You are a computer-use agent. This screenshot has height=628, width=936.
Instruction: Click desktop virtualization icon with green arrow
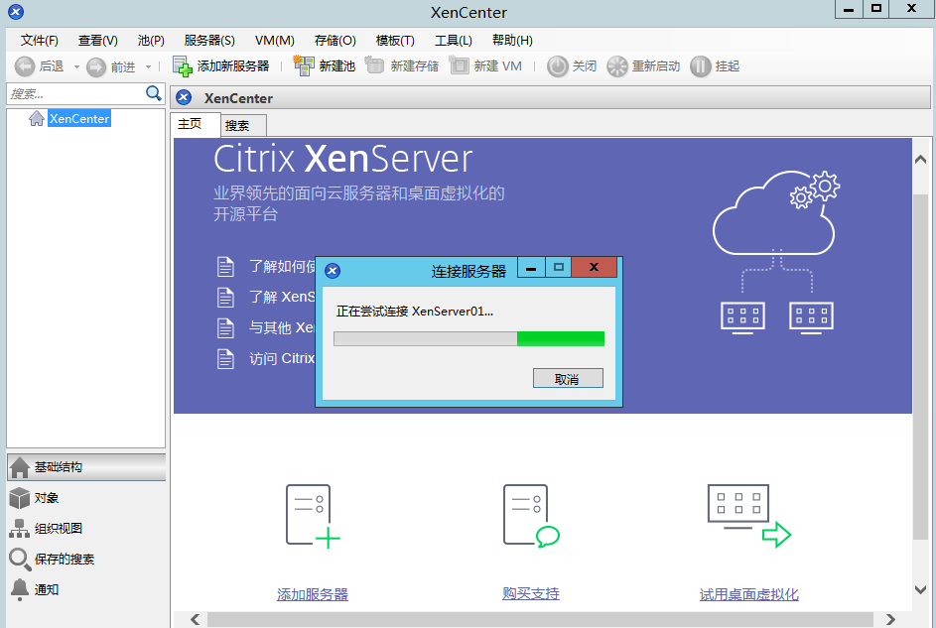[x=749, y=516]
